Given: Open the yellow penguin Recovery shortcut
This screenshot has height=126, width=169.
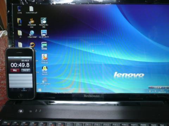Looking at the screenshot, I should pyautogui.click(x=45, y=70).
